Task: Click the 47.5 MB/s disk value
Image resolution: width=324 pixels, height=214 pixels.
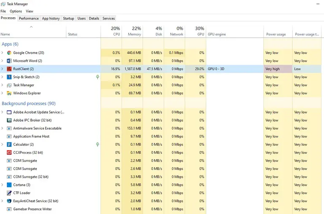Action: [x=154, y=69]
